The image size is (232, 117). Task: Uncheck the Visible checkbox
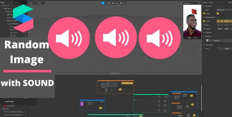click(x=218, y=14)
